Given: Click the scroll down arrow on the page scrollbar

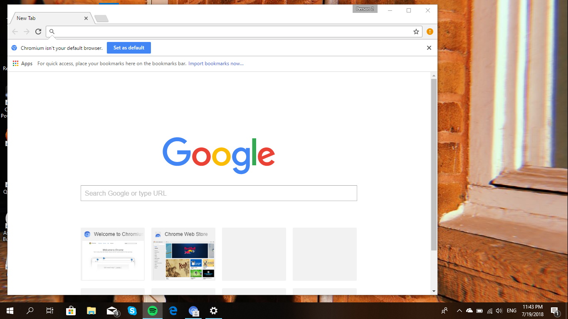Looking at the screenshot, I should coord(434,291).
